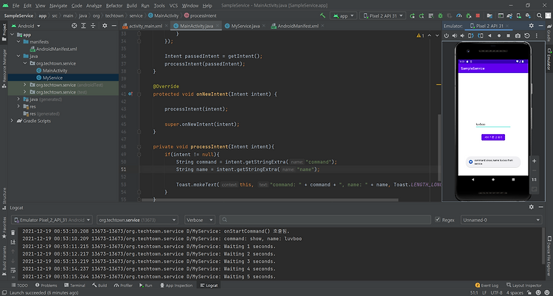Click Expand All icon in Project panel
Image resolution: width=553 pixels, height=296 pixels.
tap(83, 26)
